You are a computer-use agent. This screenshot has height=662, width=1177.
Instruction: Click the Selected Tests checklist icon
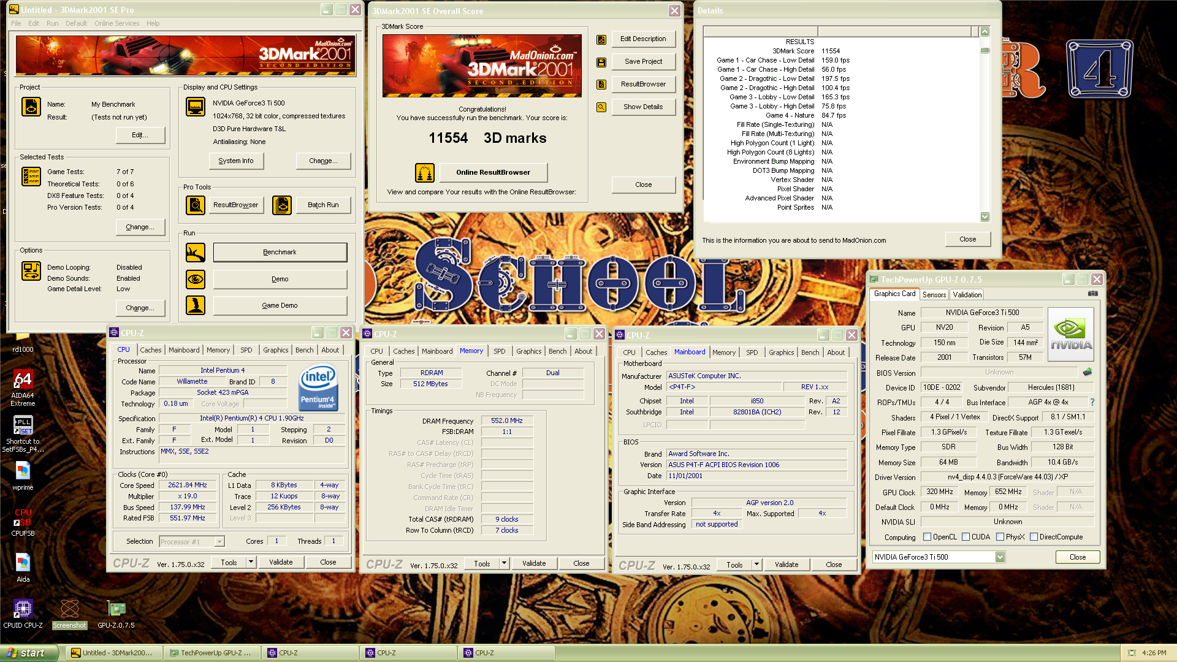click(x=31, y=177)
